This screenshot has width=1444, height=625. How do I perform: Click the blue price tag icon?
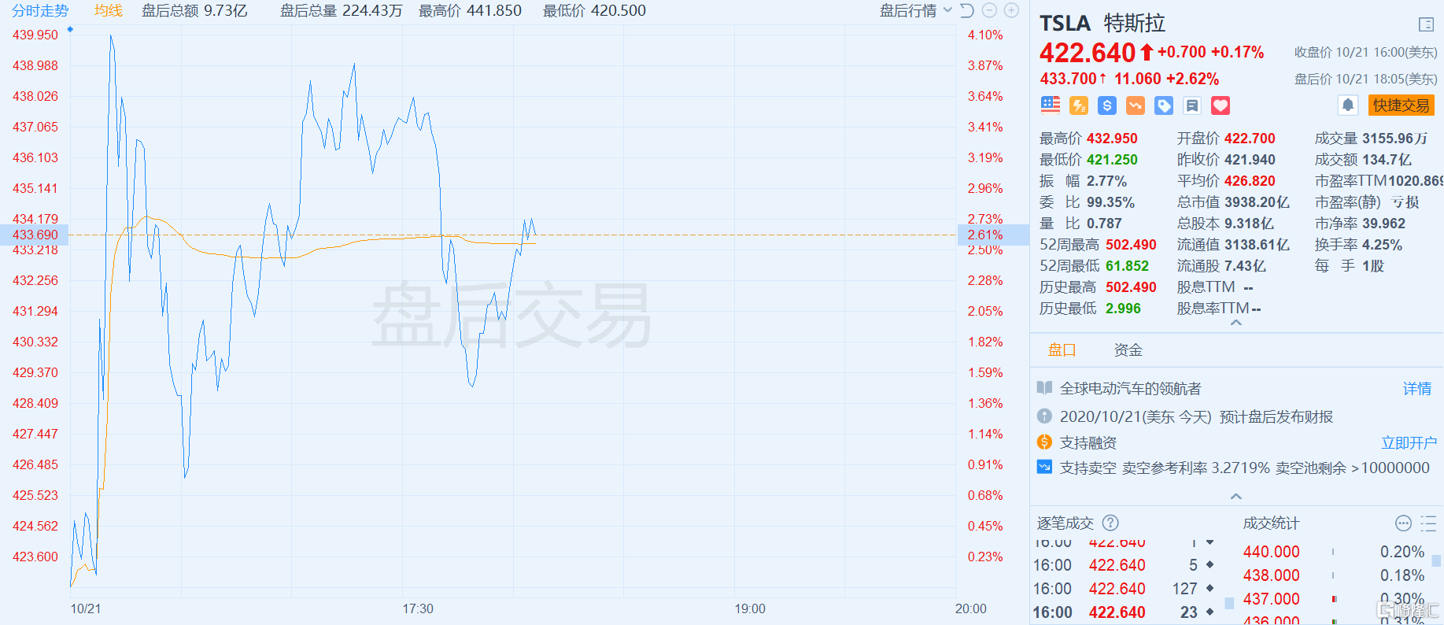[1164, 105]
